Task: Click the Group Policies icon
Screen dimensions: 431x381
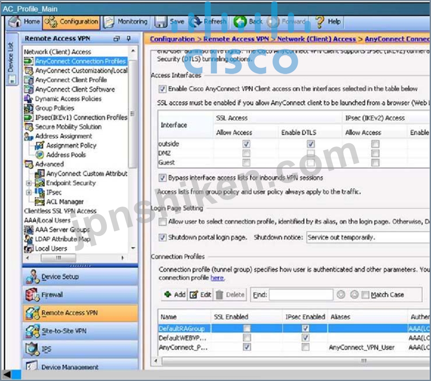Action: point(29,108)
